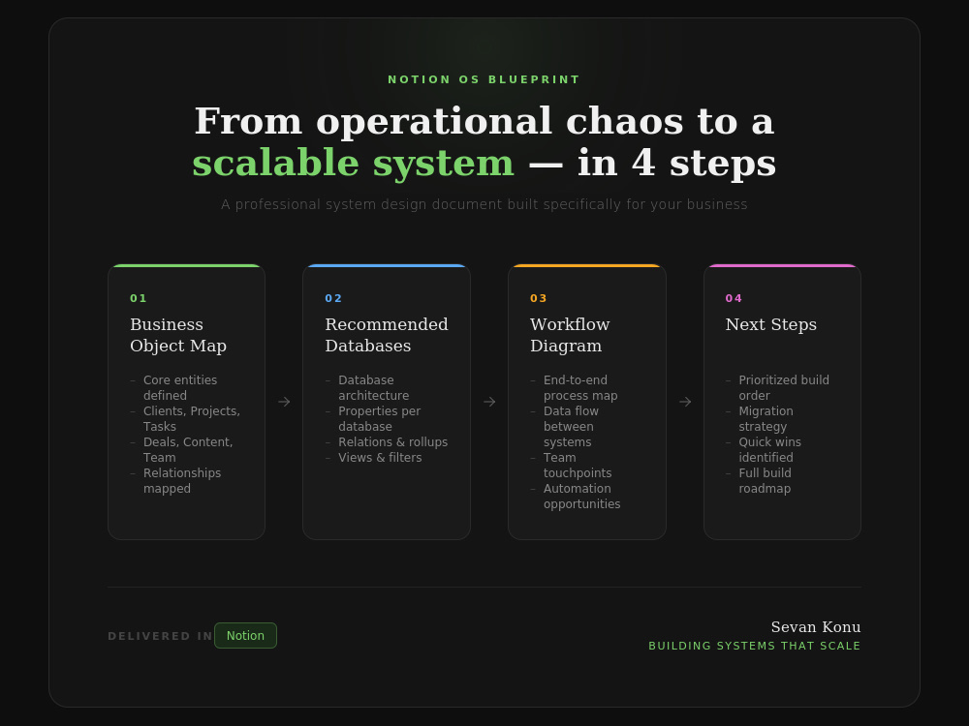Click the step number 02
Screen dimensions: 969x726
click(x=333, y=298)
